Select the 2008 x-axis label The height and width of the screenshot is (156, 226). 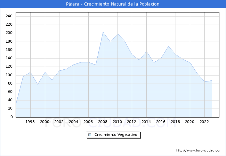(x=103, y=122)
